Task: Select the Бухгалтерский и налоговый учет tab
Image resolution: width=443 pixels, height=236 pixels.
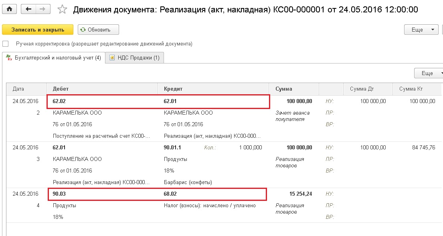Action: pos(57,58)
